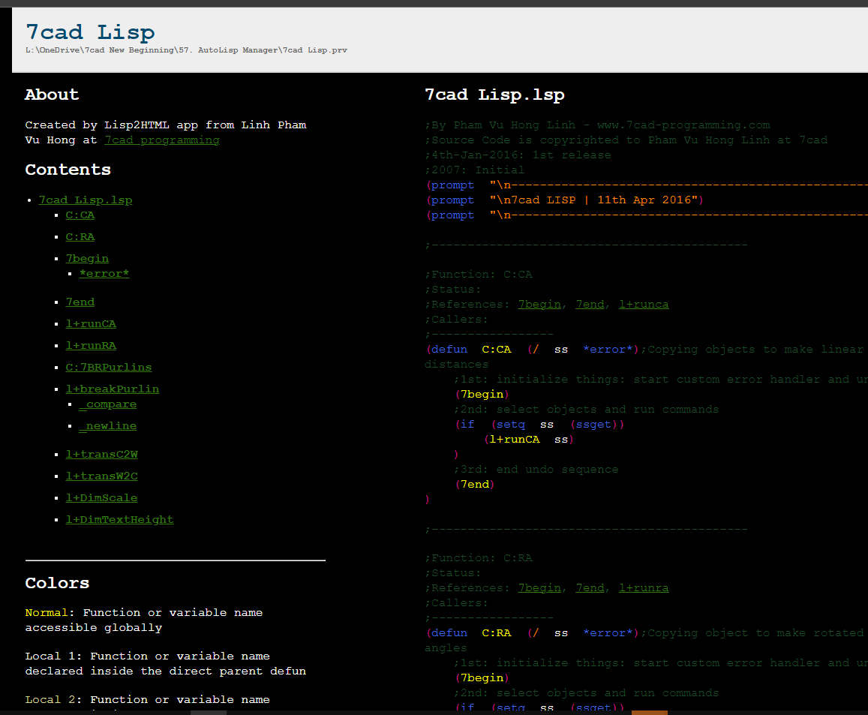Image resolution: width=868 pixels, height=715 pixels.
Task: Open the 7cad programming link in About
Action: point(162,140)
